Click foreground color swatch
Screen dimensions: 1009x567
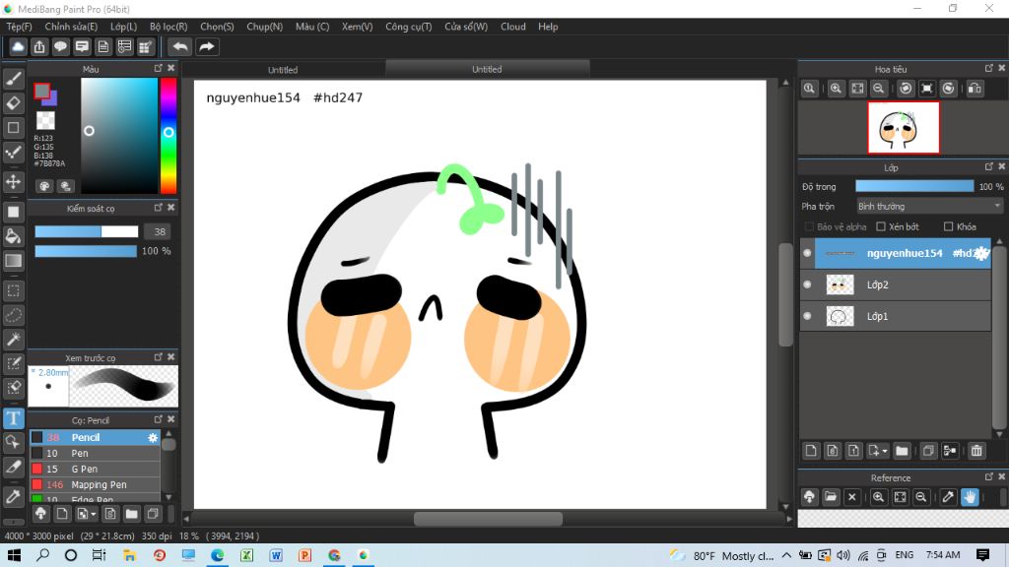pyautogui.click(x=41, y=92)
